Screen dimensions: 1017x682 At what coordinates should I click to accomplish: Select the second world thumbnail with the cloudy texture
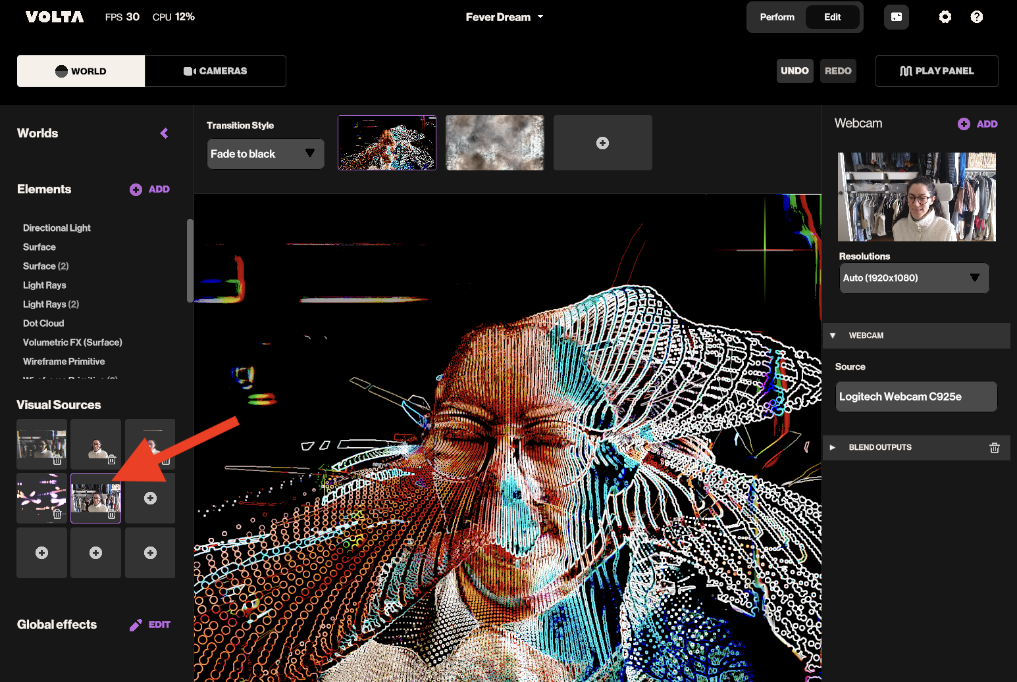pos(495,143)
